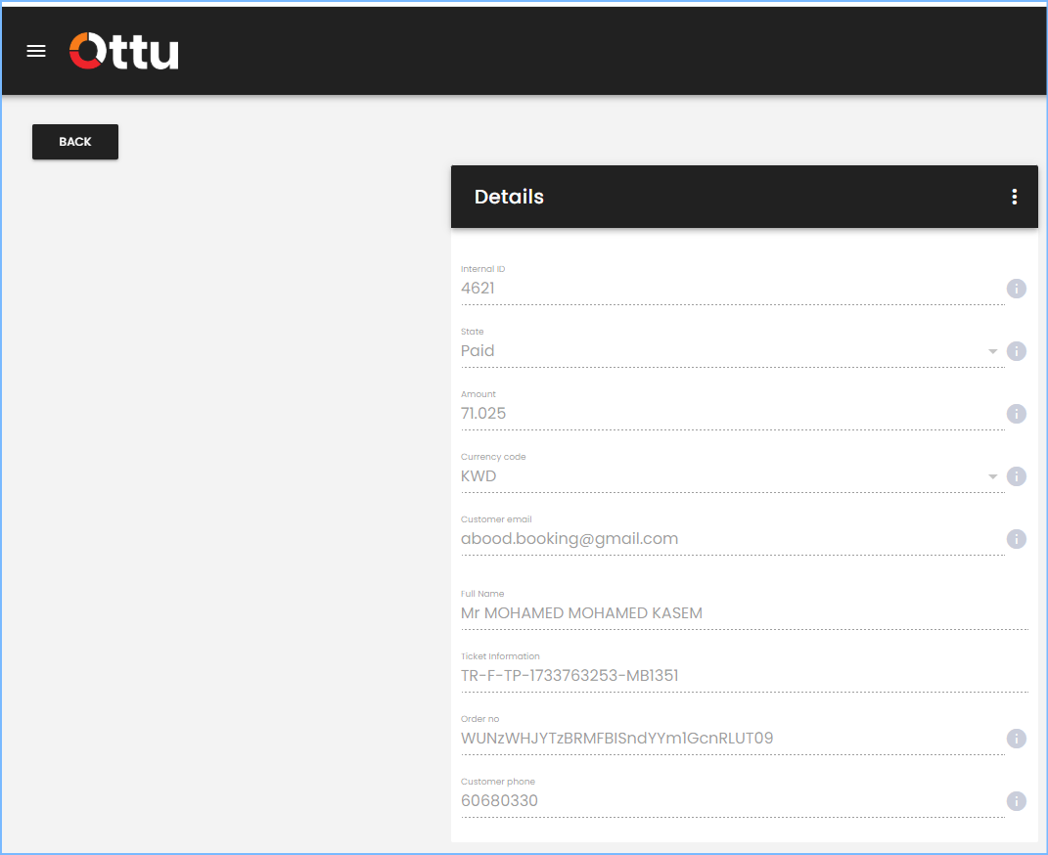The image size is (1048, 855).
Task: Show info icon beside State field
Action: [x=1016, y=351]
